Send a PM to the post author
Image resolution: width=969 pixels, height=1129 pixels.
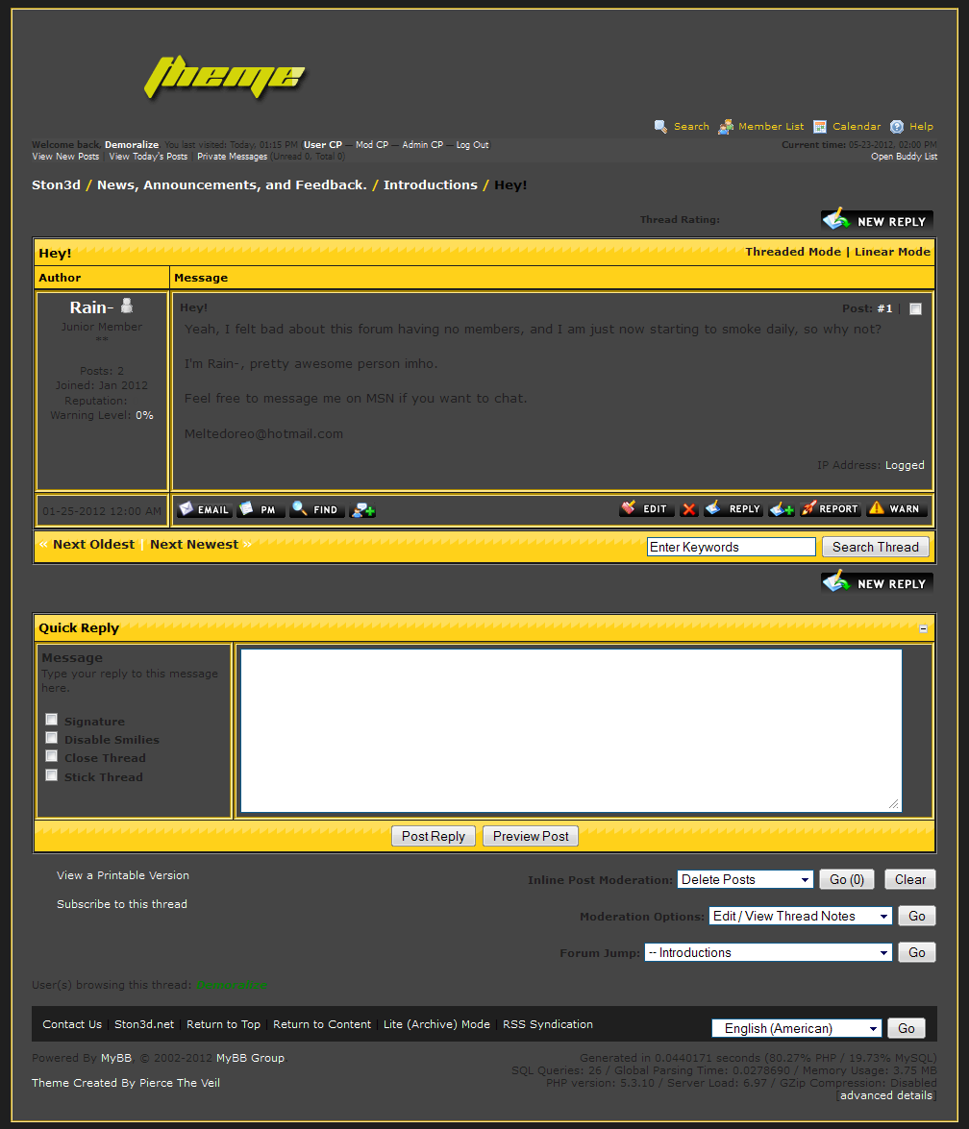pos(261,509)
